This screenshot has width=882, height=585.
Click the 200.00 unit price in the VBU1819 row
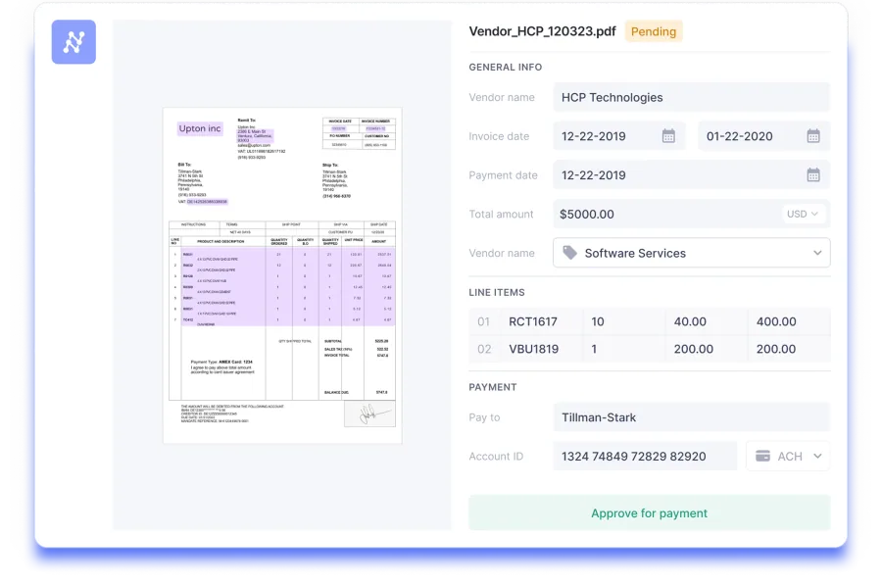693,349
